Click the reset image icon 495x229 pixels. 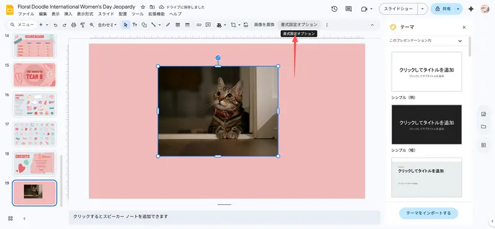(x=246, y=25)
